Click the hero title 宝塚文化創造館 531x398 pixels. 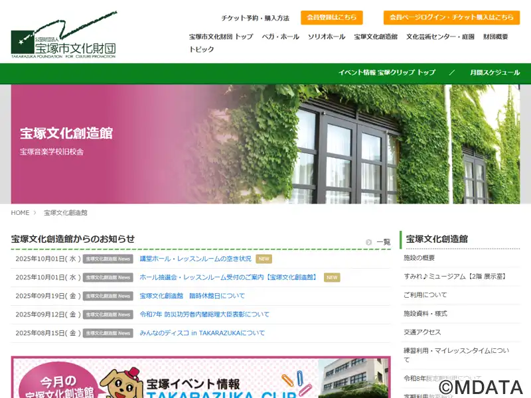coord(66,133)
